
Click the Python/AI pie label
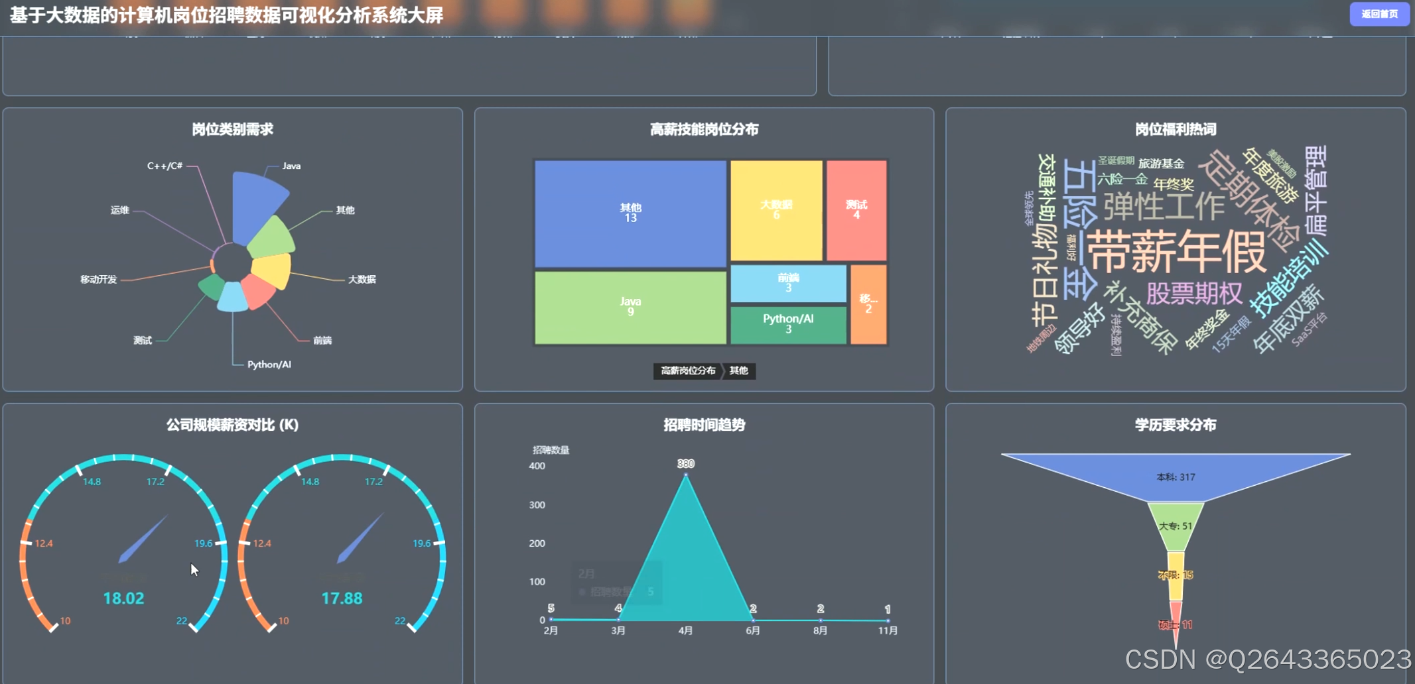coord(269,365)
